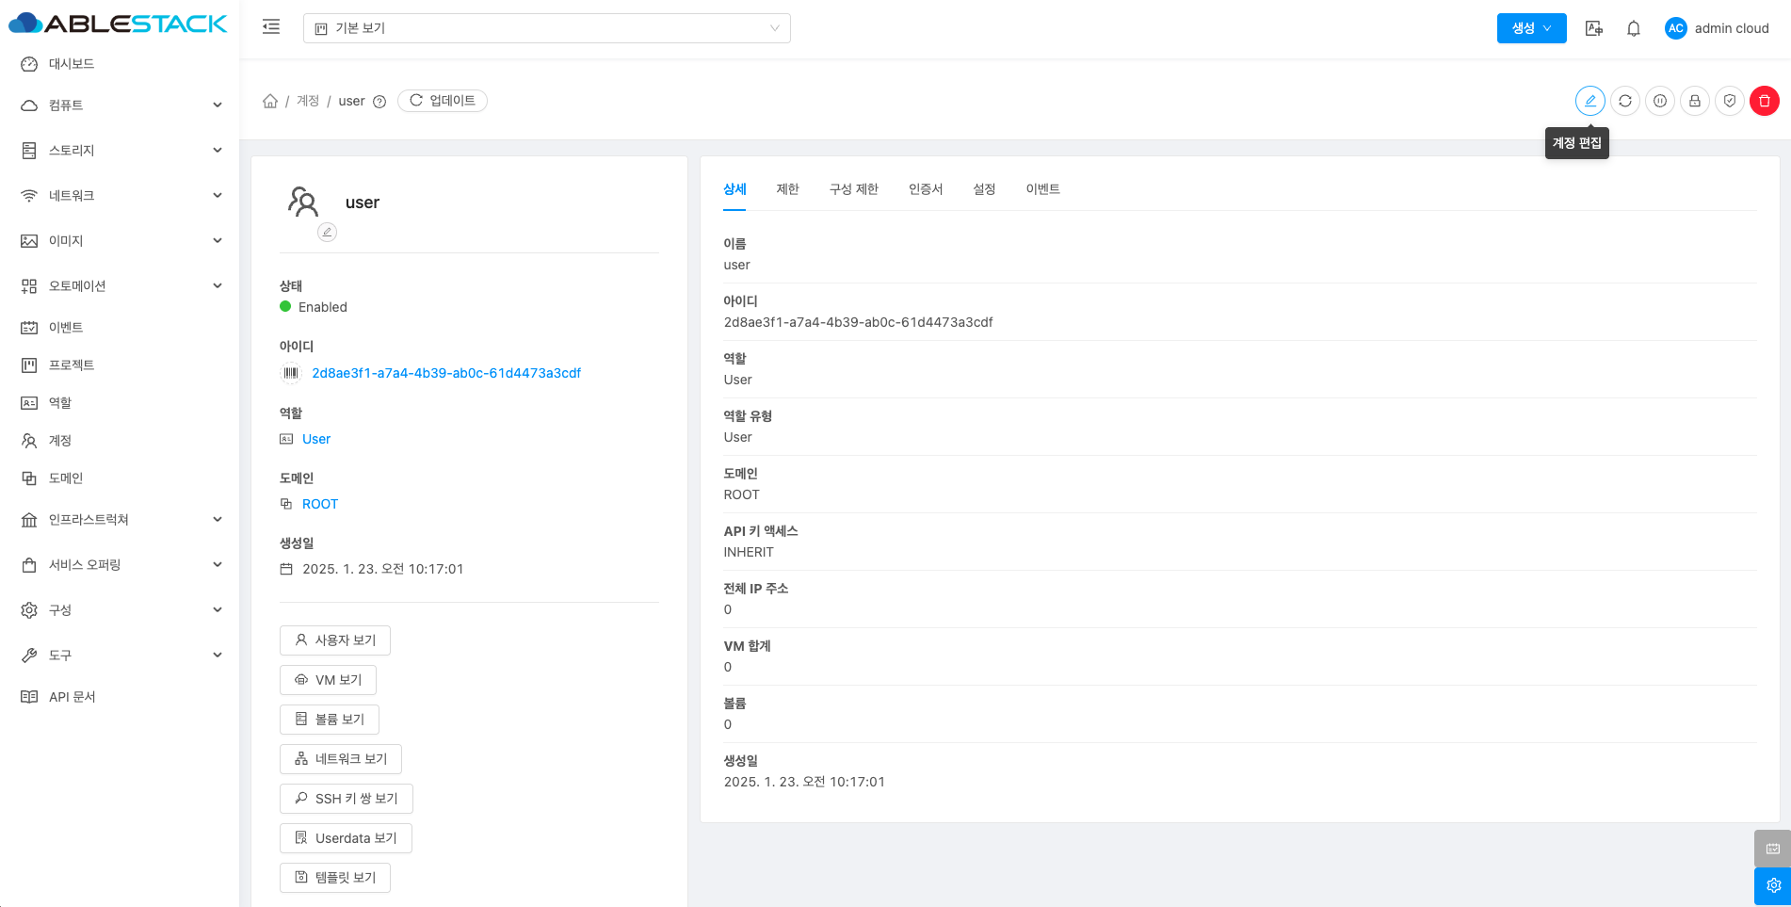1791x907 pixels.
Task: Expand the 스토리지 sidebar section
Action: pos(121,151)
